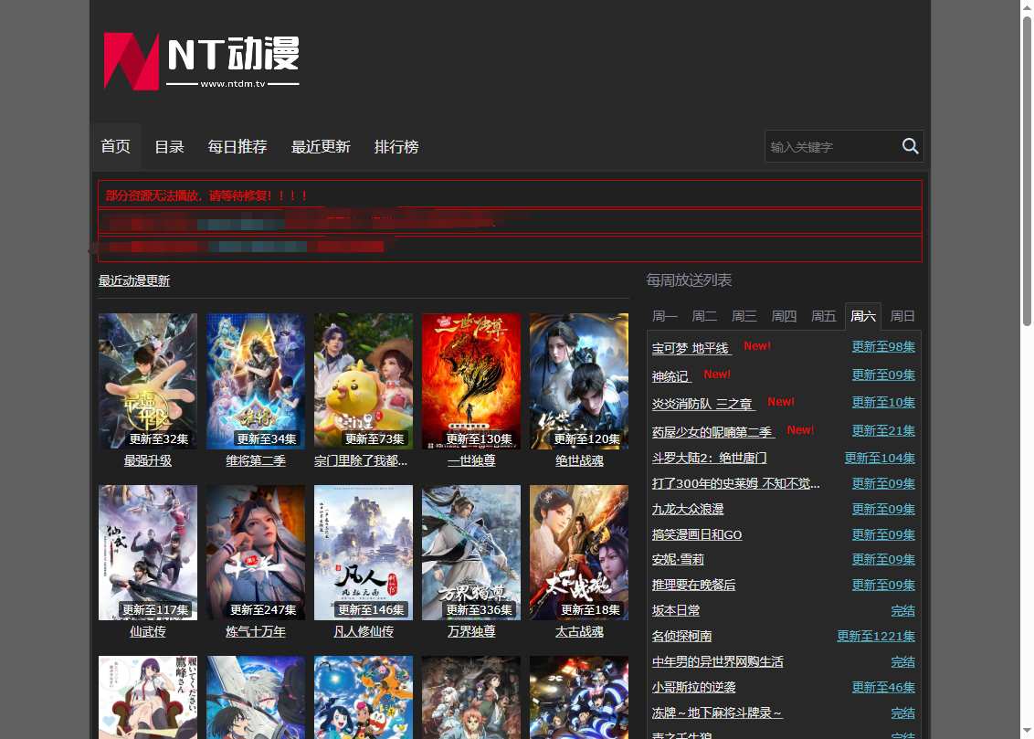Image resolution: width=1034 pixels, height=739 pixels.
Task: Click the NT动漫 logo
Action: [200, 60]
